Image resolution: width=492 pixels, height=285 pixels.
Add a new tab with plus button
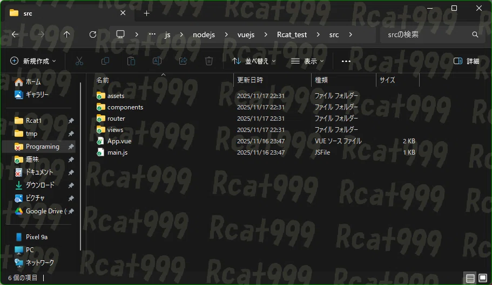pyautogui.click(x=146, y=13)
